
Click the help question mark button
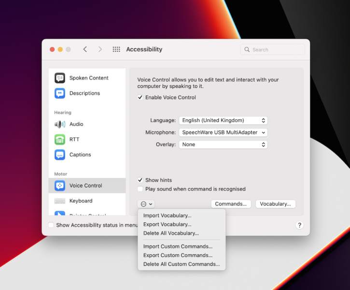(x=299, y=225)
